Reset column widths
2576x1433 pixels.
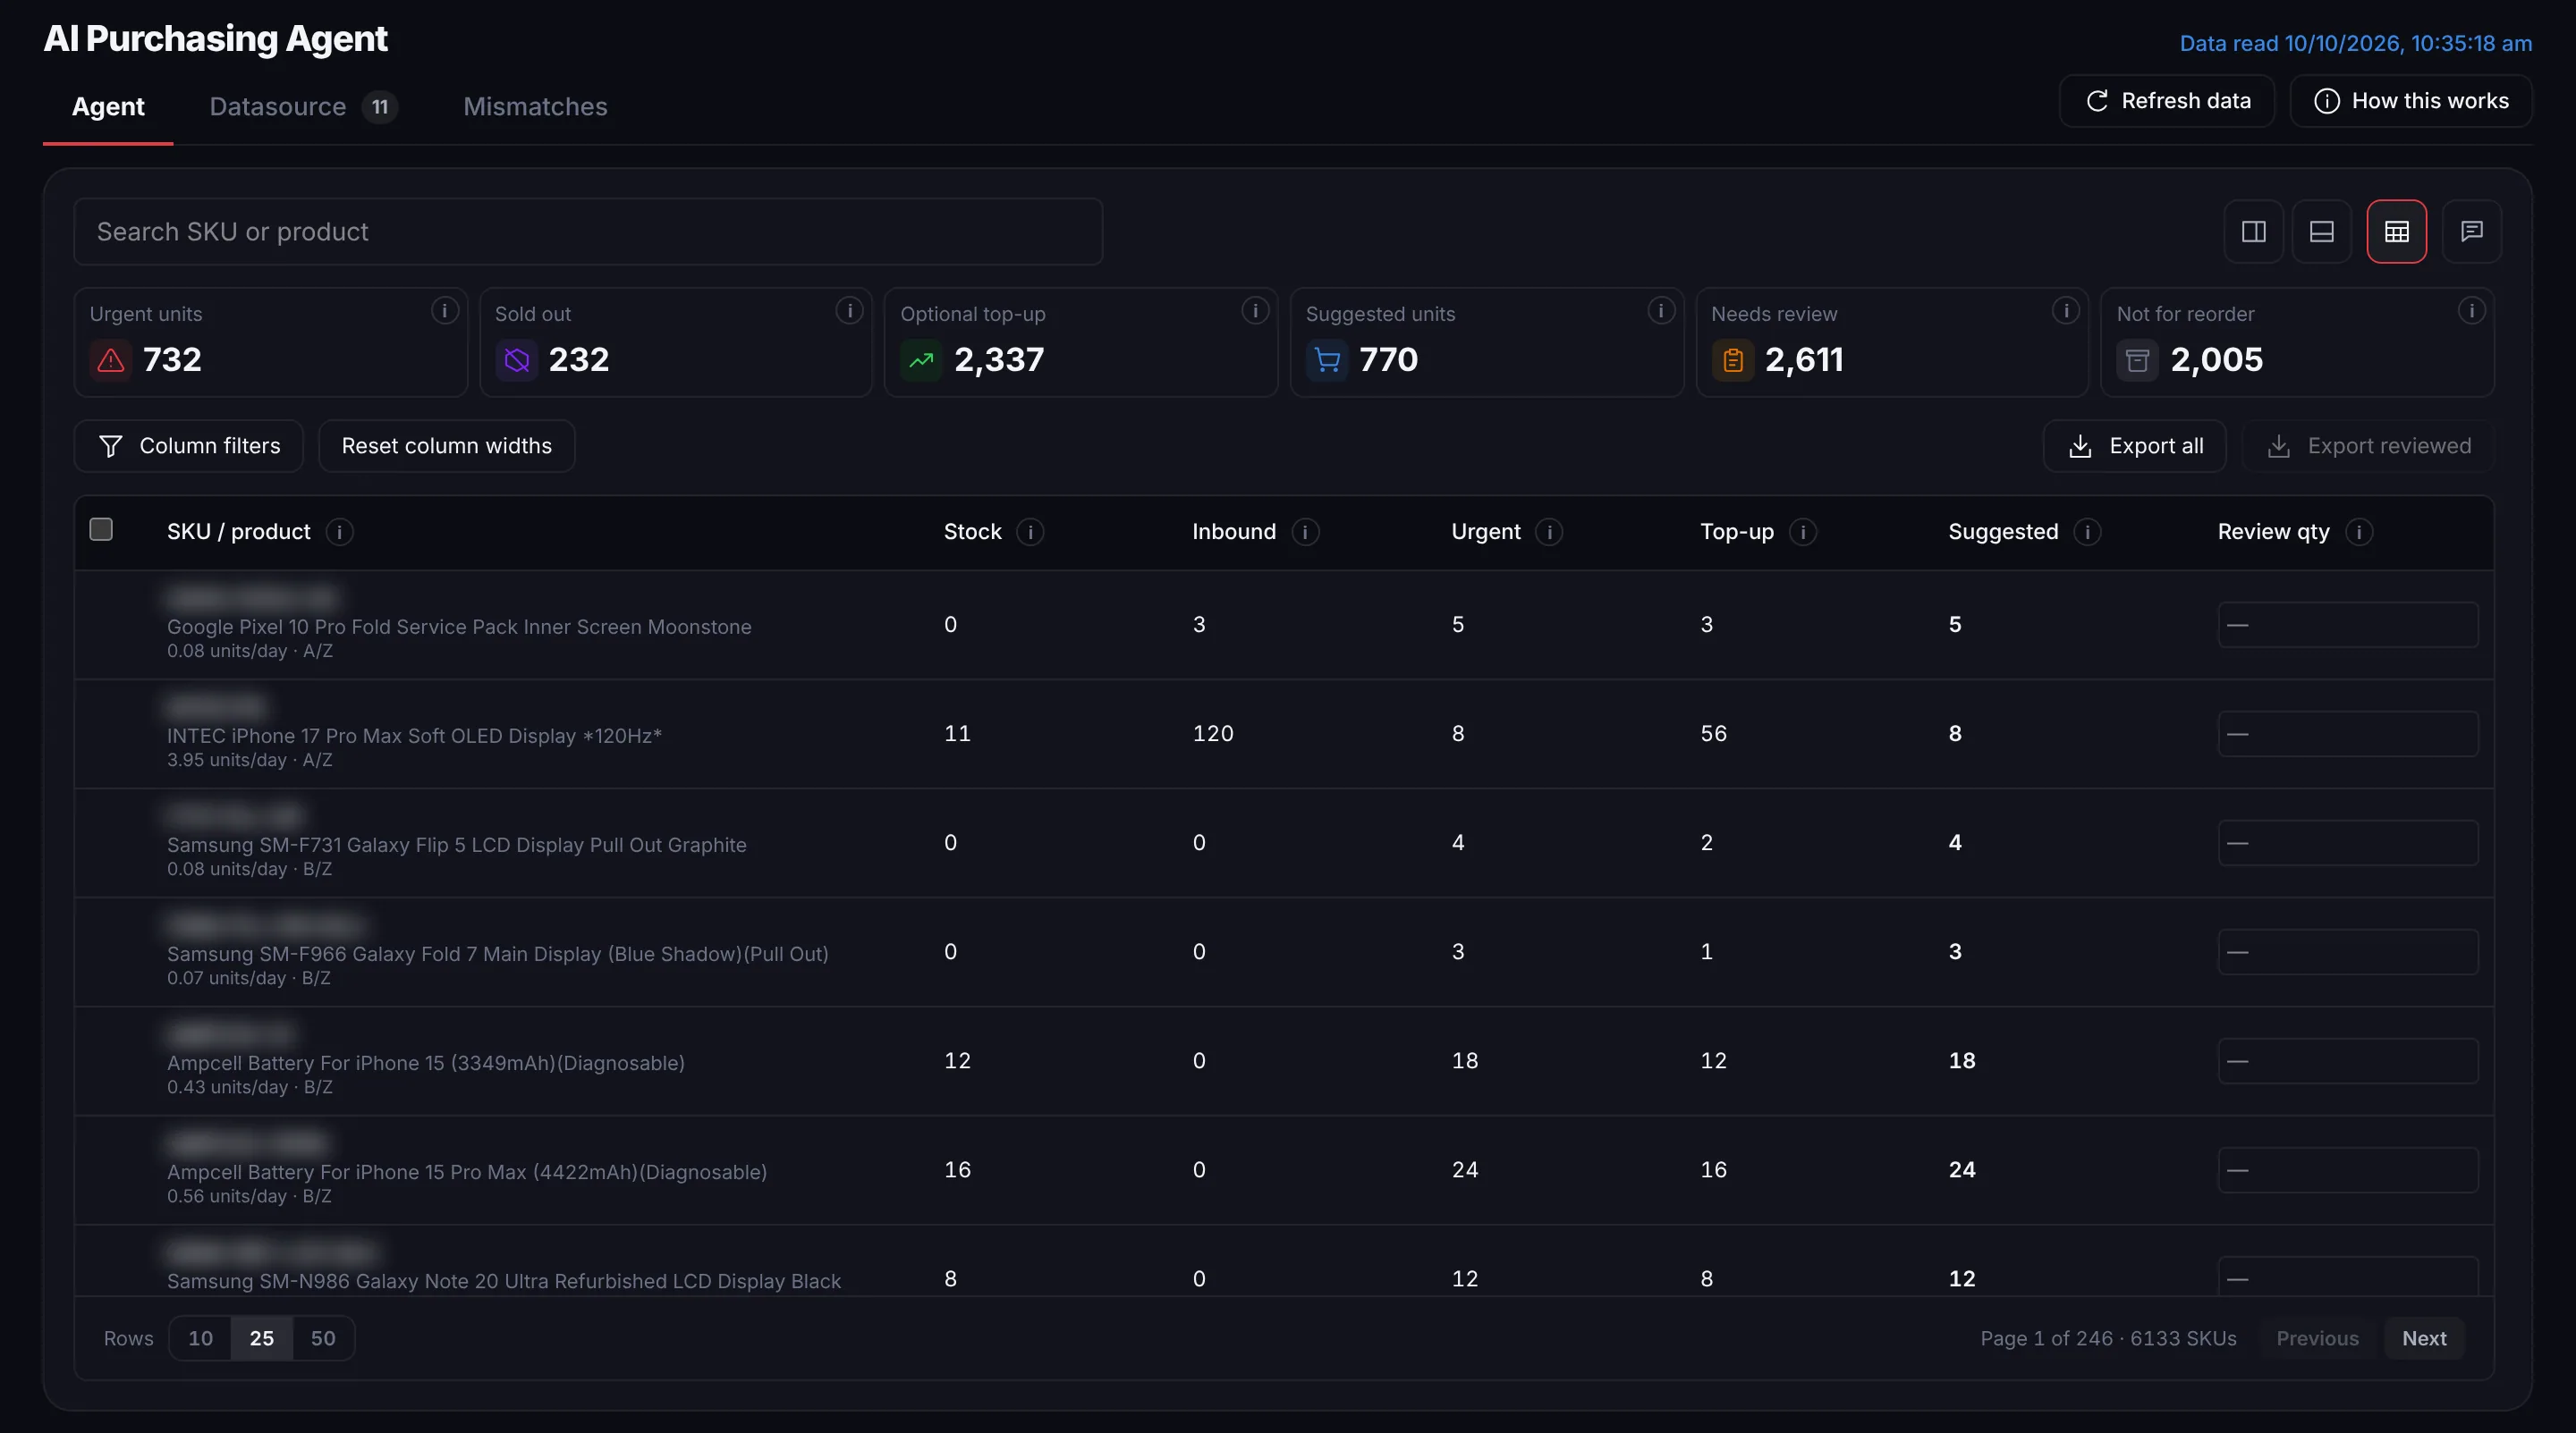(x=446, y=446)
